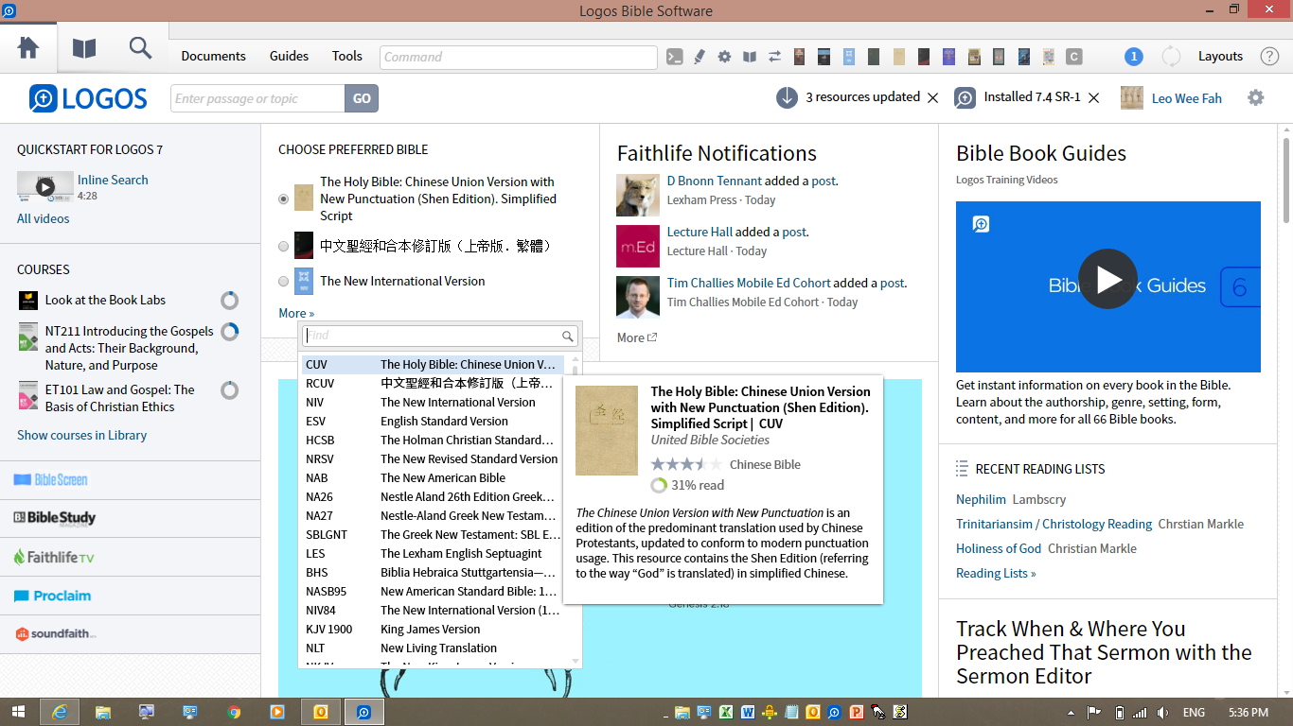Open the Documents menu
Viewport: 1293px width, 726px height.
pyautogui.click(x=214, y=57)
